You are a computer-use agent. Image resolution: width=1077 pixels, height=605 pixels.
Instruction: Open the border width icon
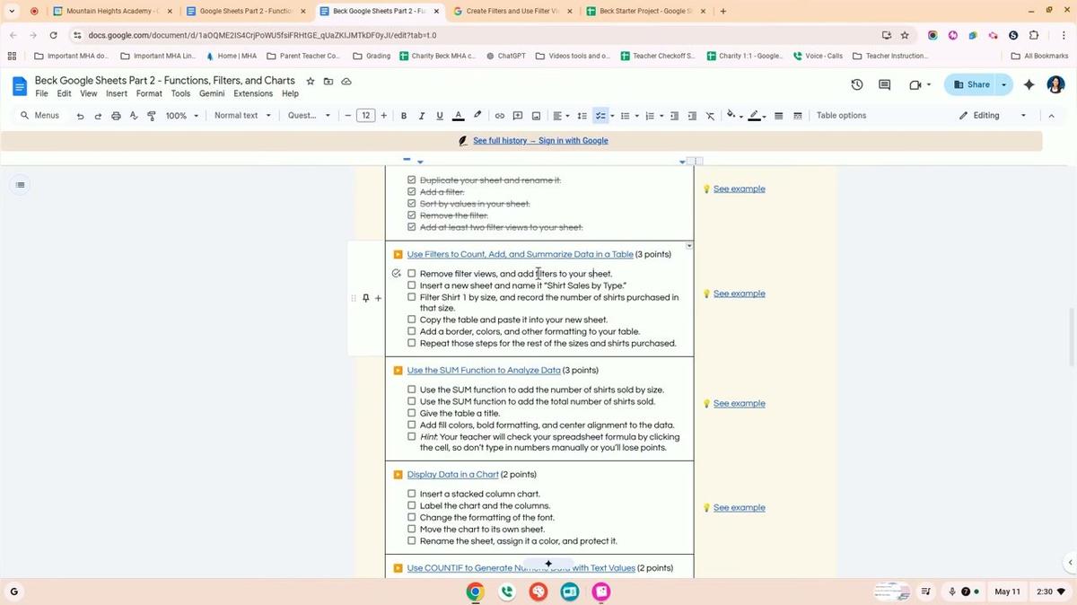[778, 116]
